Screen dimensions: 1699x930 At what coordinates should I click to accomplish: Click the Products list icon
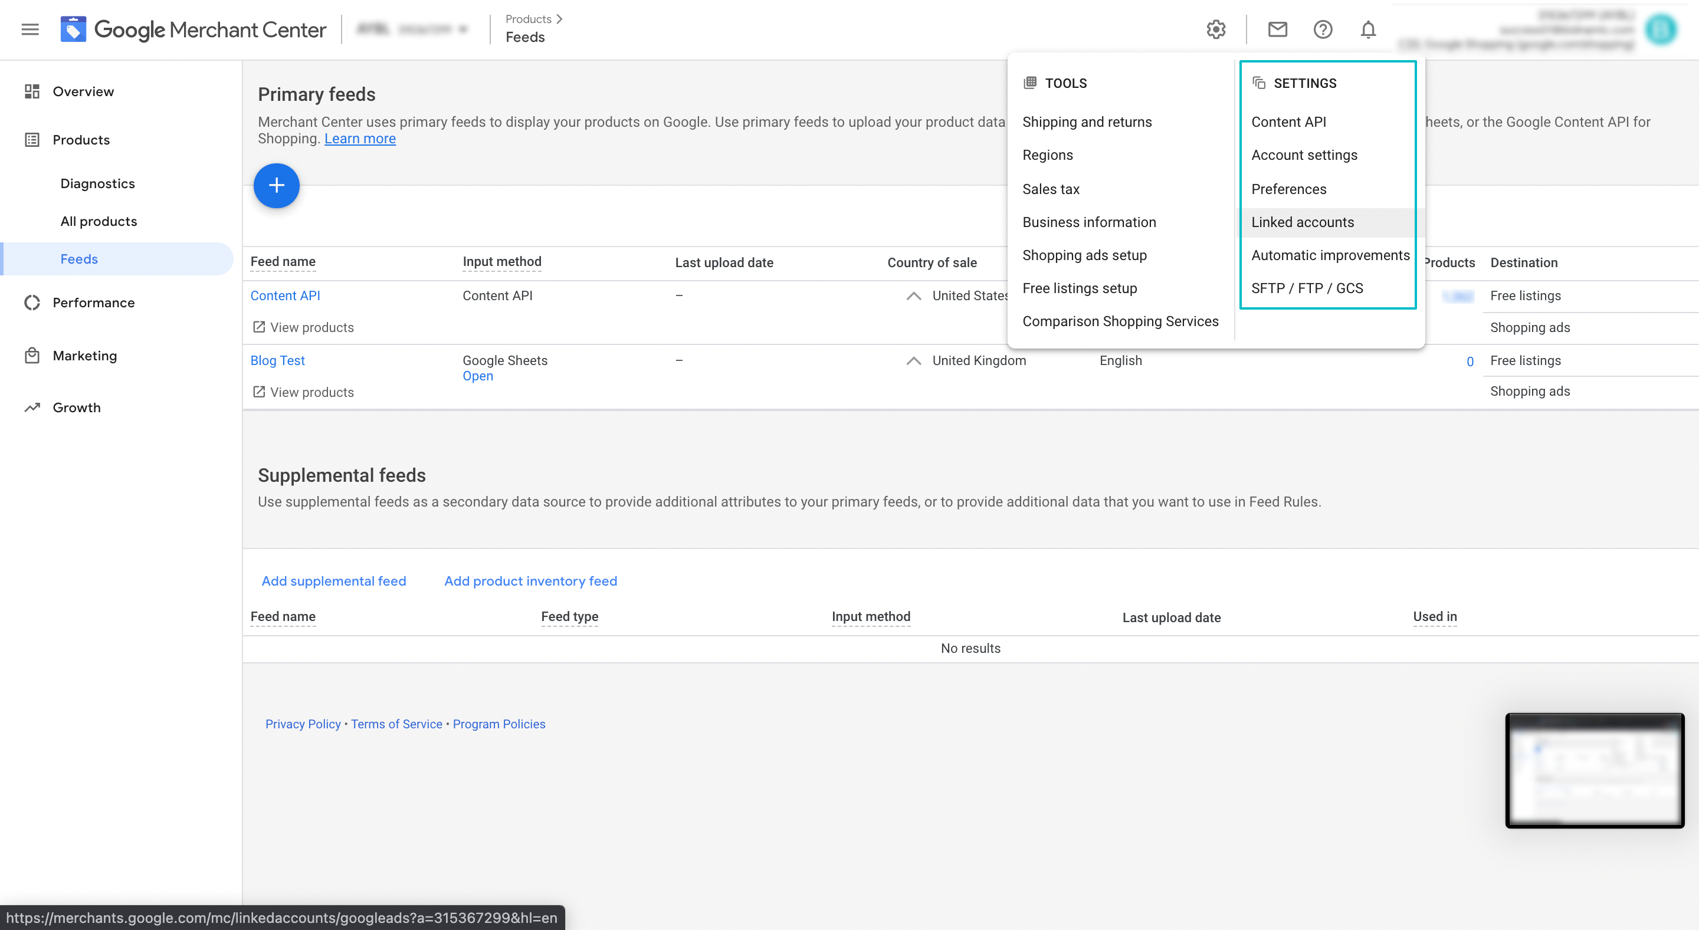(32, 140)
